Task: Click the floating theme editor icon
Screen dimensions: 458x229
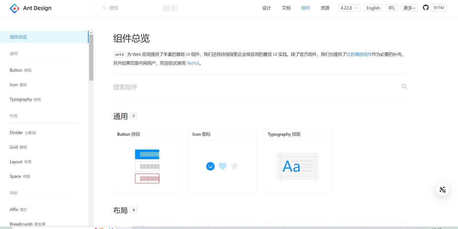Action: 442,189
